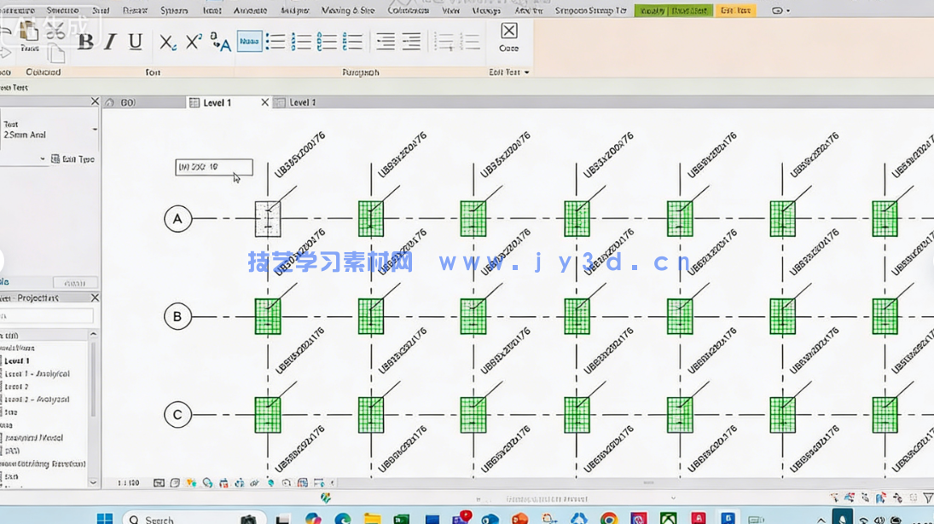Select Level 1 - Analytical in browser

[38, 374]
